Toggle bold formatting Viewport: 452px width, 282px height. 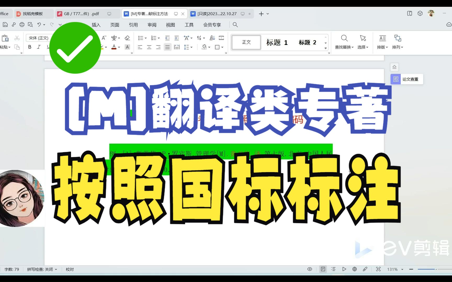[30, 47]
